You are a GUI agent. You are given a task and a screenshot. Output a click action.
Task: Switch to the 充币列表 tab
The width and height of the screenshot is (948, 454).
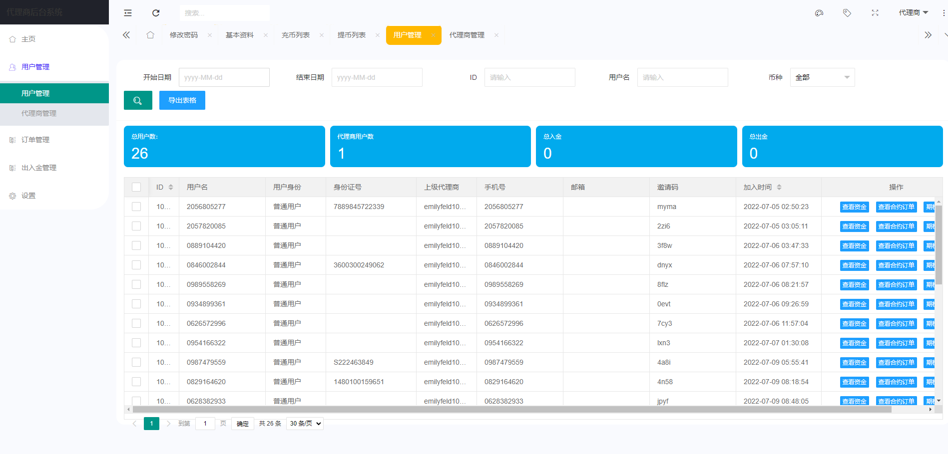pos(296,35)
